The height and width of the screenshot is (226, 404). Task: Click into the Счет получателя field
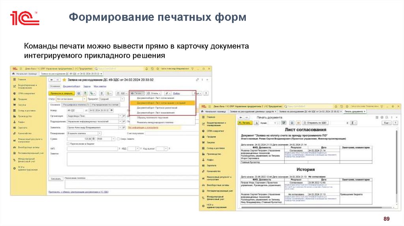[x=172, y=133]
